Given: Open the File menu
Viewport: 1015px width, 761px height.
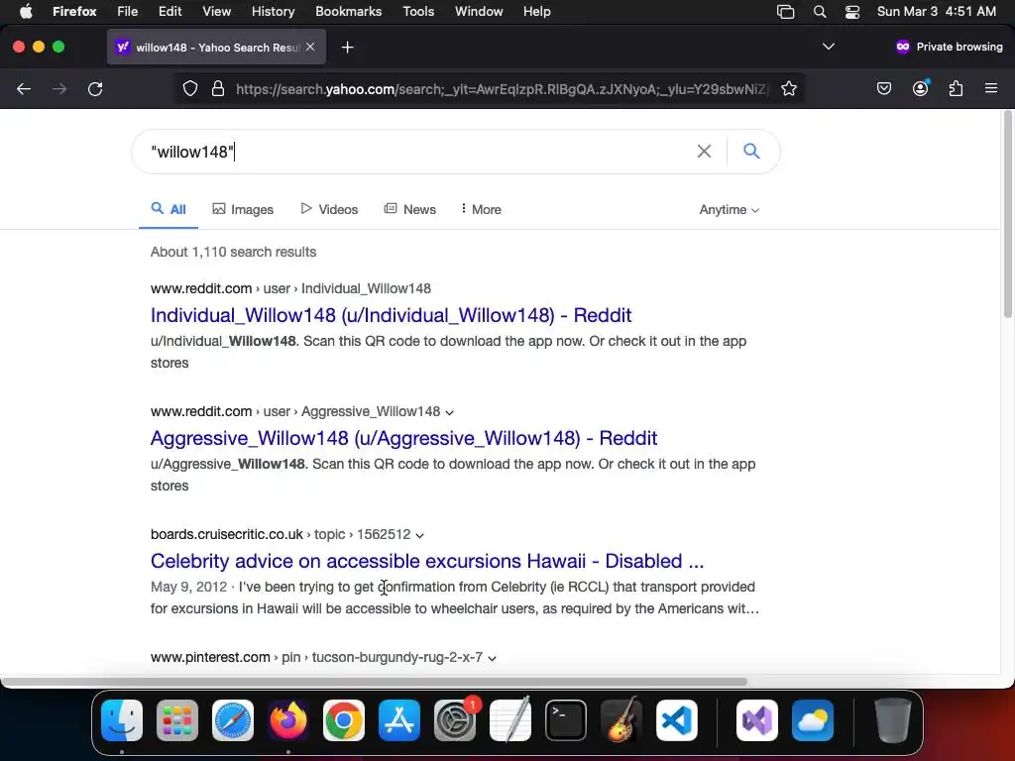Looking at the screenshot, I should coord(127,12).
